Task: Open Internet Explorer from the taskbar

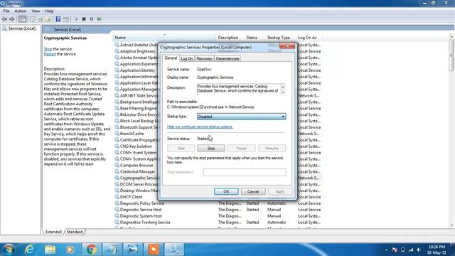Action: pyautogui.click(x=29, y=250)
